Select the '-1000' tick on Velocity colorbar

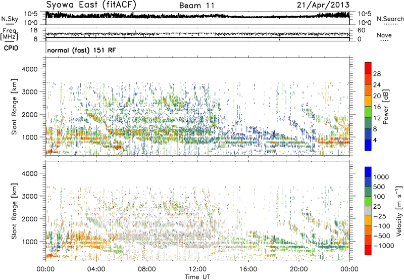pos(383,246)
